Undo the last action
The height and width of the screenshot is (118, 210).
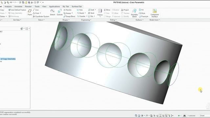point(11,2)
